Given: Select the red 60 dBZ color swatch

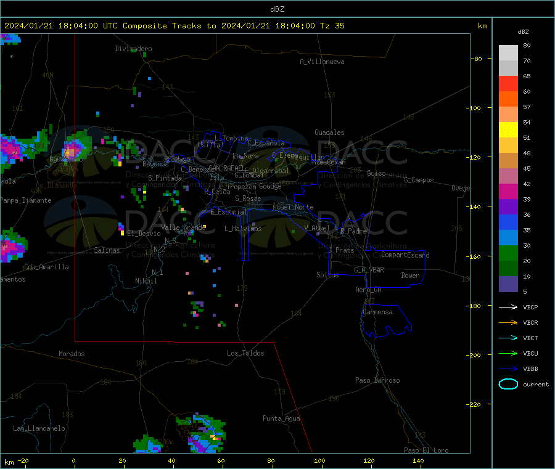Looking at the screenshot, I should pyautogui.click(x=508, y=83).
